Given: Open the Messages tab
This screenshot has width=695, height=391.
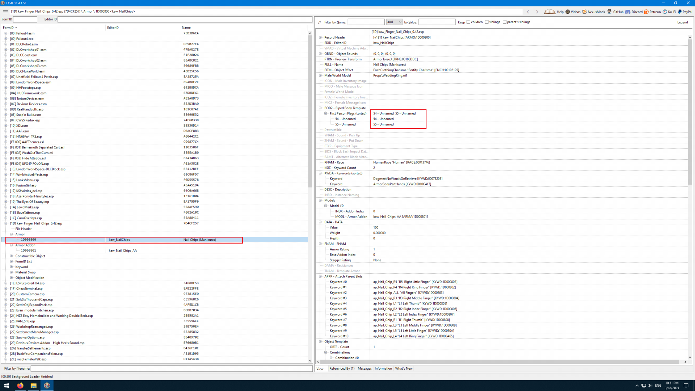Looking at the screenshot, I should click(x=365, y=369).
